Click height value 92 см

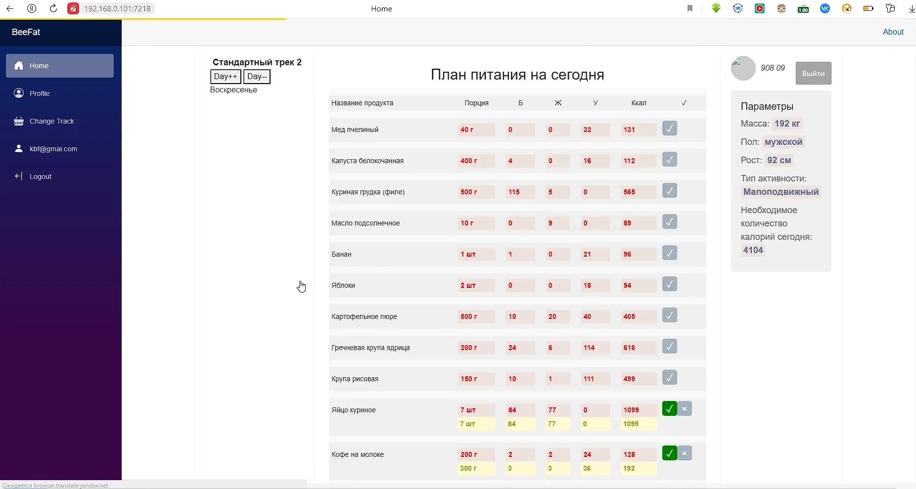(779, 160)
